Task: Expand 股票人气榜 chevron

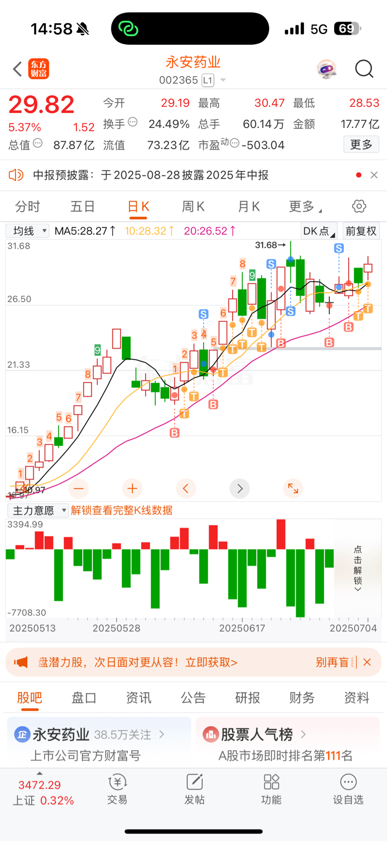Action: coord(303,734)
